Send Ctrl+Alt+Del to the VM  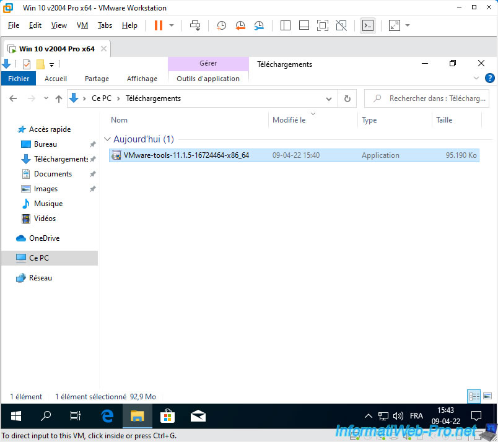195,25
